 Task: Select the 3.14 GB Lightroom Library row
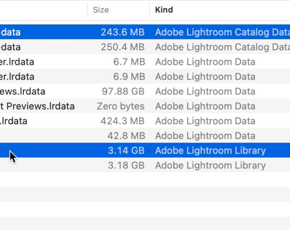[145, 150]
